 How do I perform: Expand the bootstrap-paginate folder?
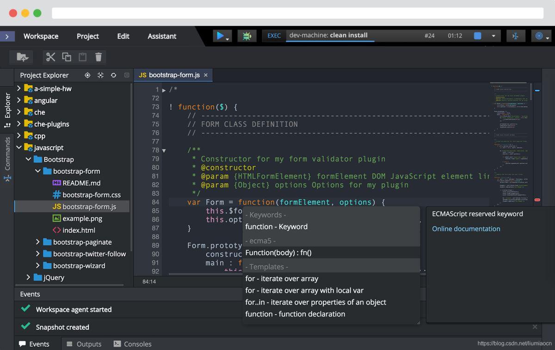[x=38, y=242]
